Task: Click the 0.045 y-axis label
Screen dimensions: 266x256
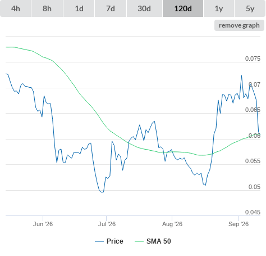Action: coord(253,212)
